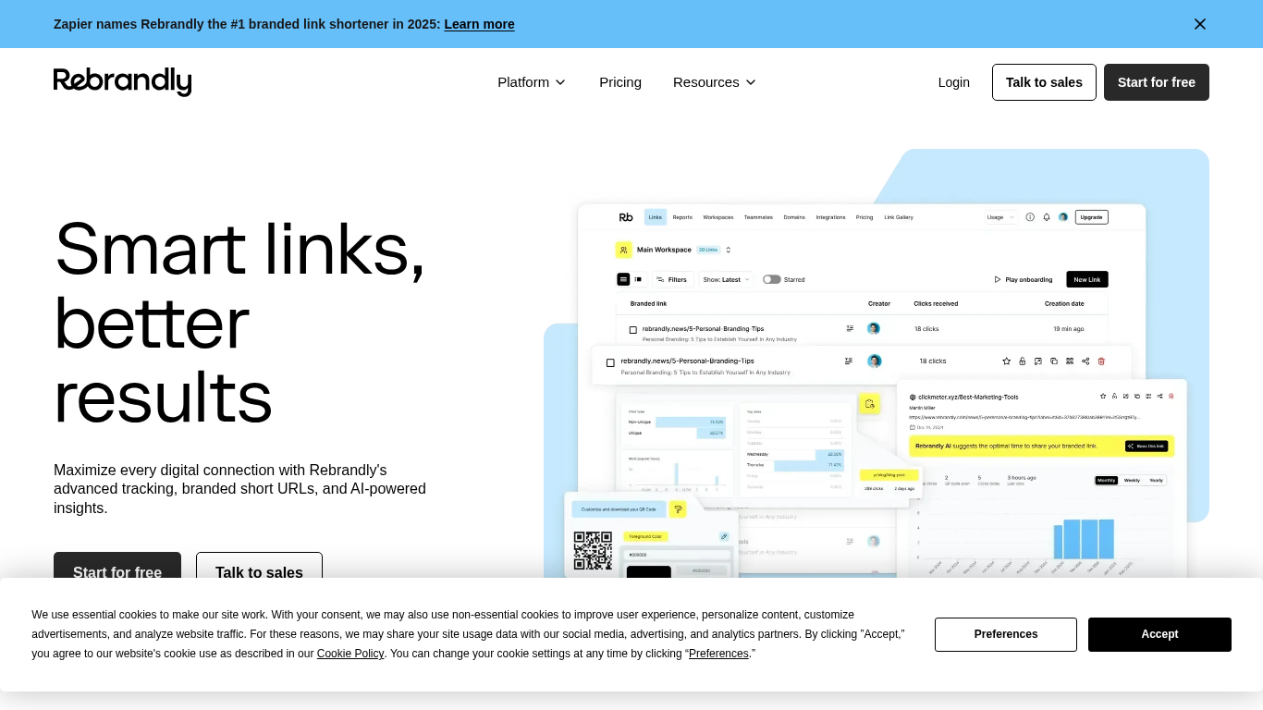Click creator avatar in the 19 min ago row
The height and width of the screenshot is (710, 1263).
[x=874, y=328]
